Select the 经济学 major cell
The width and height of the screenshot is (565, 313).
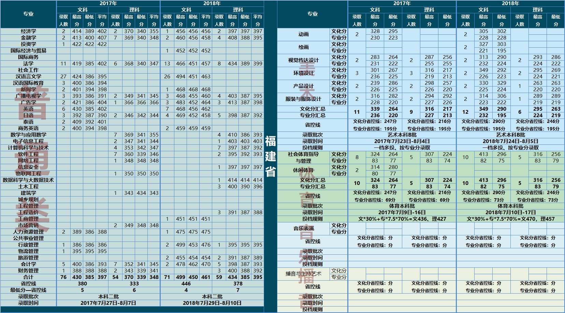click(28, 31)
